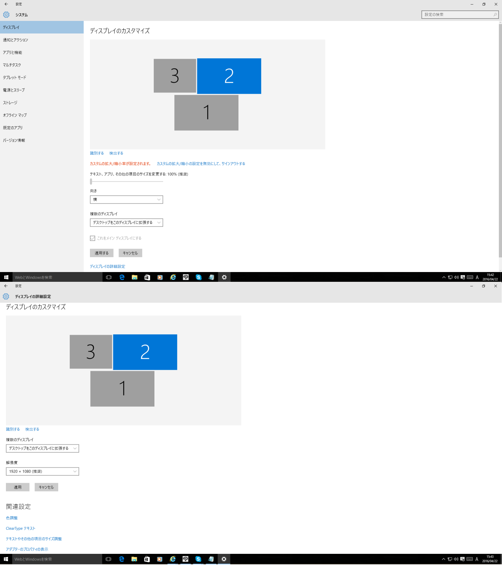Click 識別する in the システム window
This screenshot has height=565, width=502.
click(x=97, y=153)
